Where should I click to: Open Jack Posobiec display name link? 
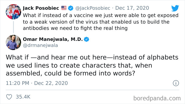tap(41, 8)
